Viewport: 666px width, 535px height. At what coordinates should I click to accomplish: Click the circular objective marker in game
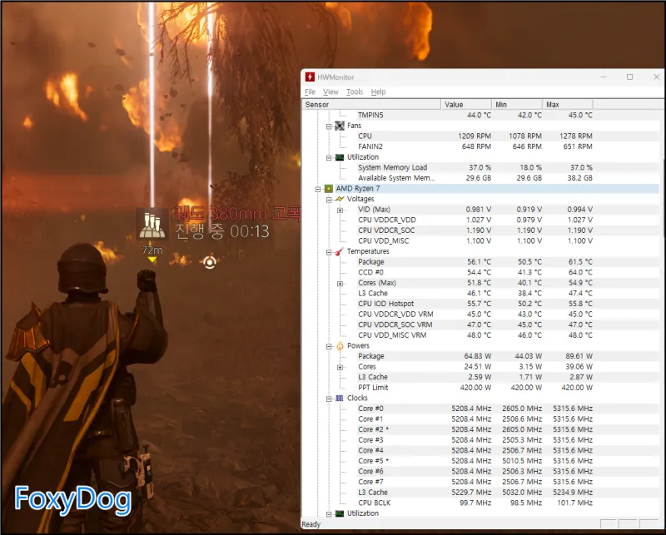(x=210, y=262)
